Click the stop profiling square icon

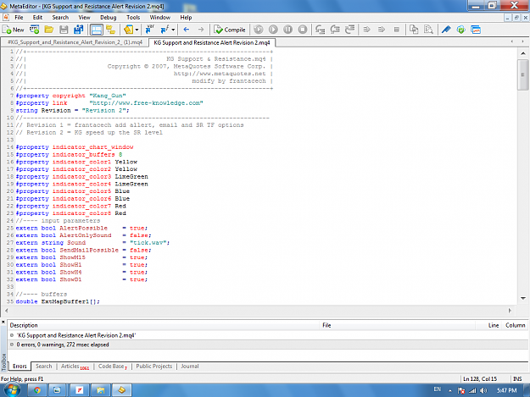397,30
